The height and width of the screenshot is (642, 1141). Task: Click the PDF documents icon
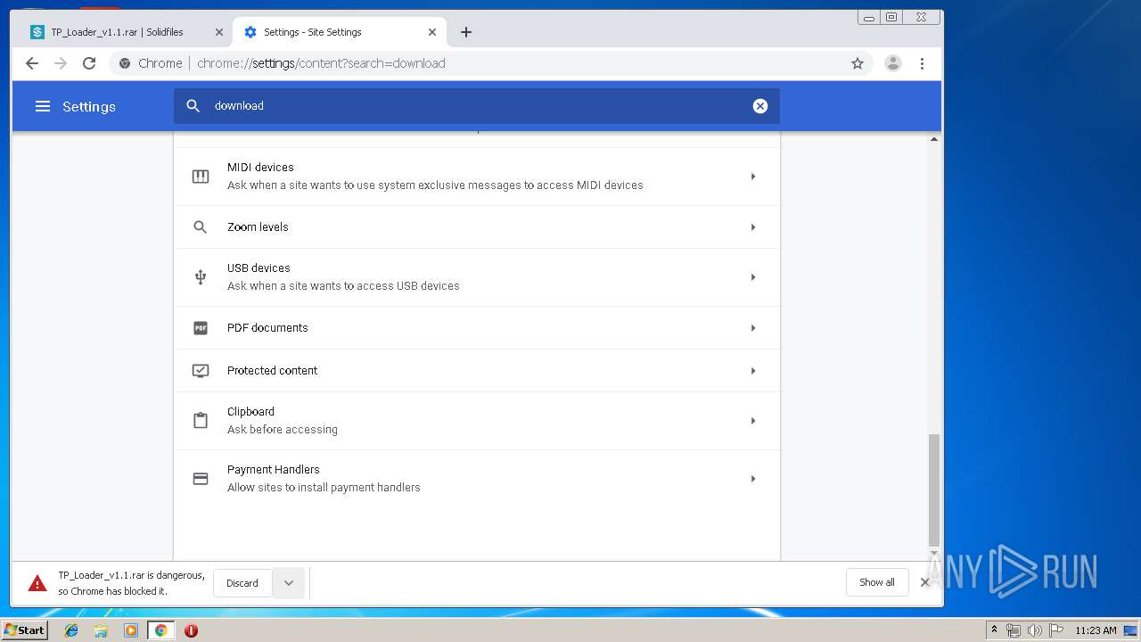pyautogui.click(x=201, y=328)
